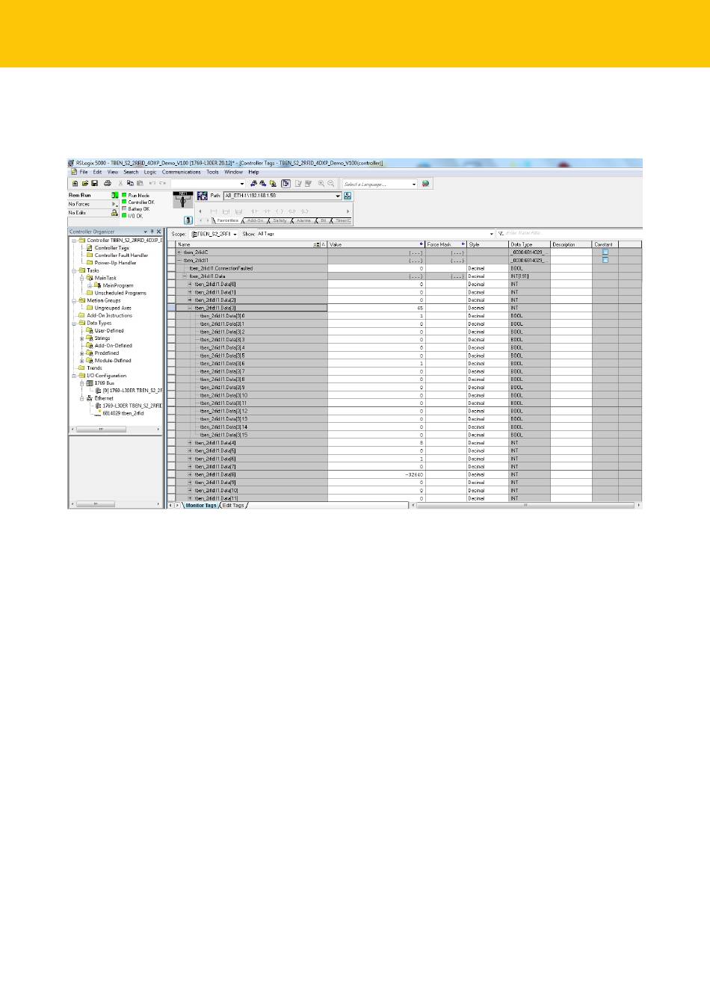This screenshot has width=710, height=1004.
Task: Open the Communications menu
Action: point(182,172)
